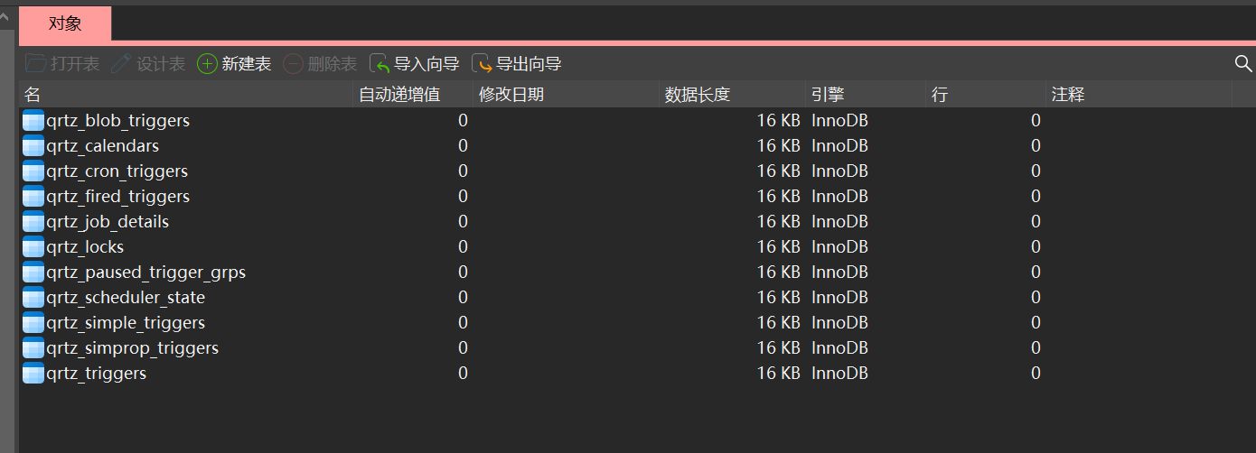Click the qrtz_cron_triggers table icon
The width and height of the screenshot is (1256, 453).
[33, 171]
